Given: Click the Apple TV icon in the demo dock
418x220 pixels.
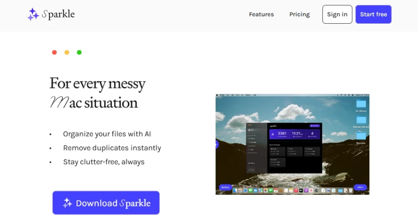Looking at the screenshot, I should tap(301, 191).
